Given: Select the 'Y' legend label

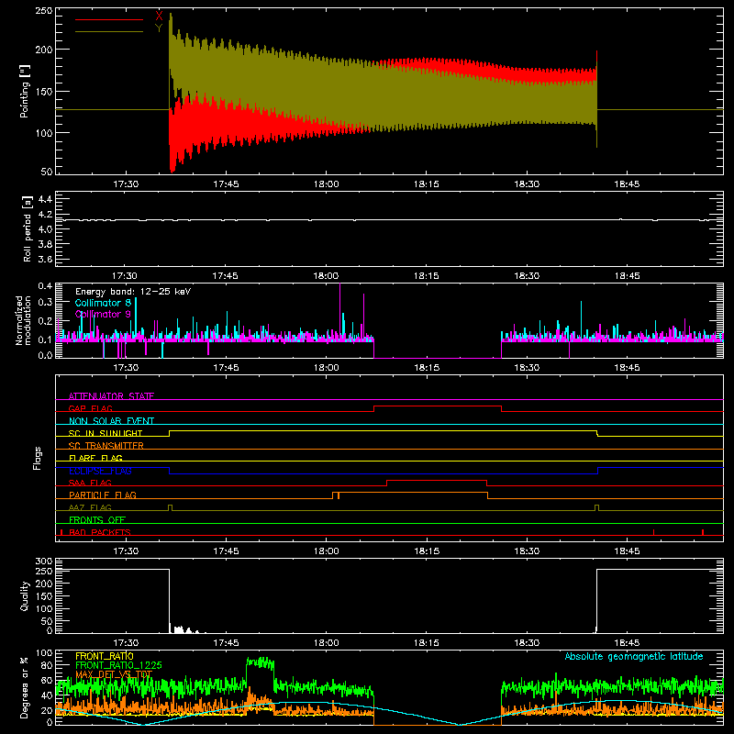Looking at the screenshot, I should tap(159, 28).
